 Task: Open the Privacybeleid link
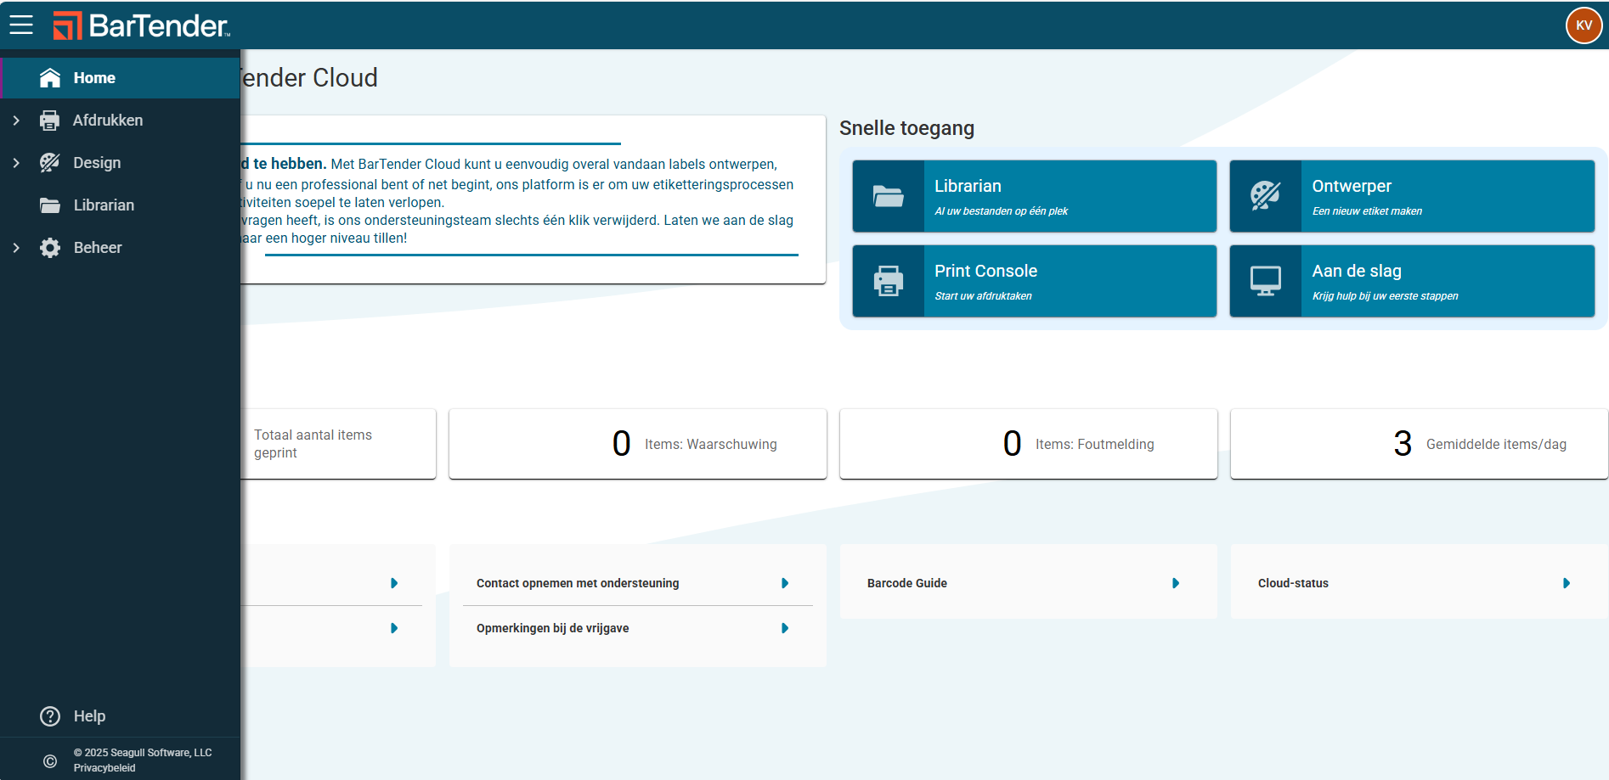point(104,768)
